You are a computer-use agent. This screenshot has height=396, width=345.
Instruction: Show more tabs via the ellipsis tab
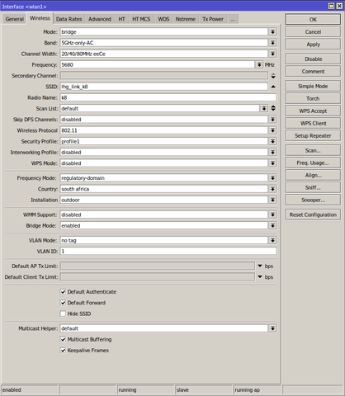[x=233, y=19]
